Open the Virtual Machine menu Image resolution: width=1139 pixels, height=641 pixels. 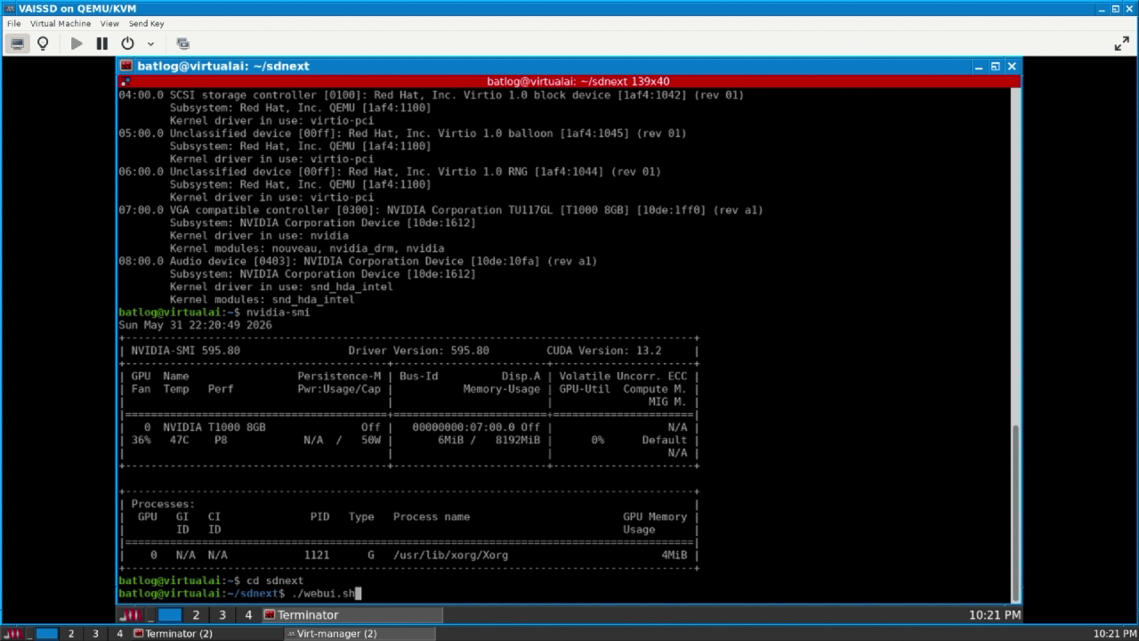click(x=61, y=23)
